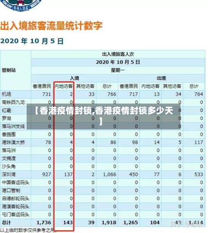Viewport: 208px width, 233px height.
Task: Click the total 1,265 in bottom row
Action: click(131, 223)
